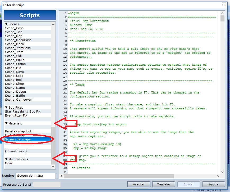Select the ( Insert here ) placeholder entry

[x=28, y=151]
